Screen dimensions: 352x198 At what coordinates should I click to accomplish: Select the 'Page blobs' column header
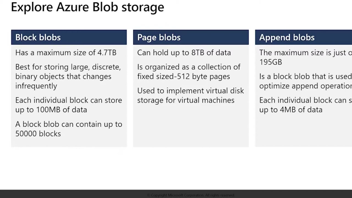191,37
